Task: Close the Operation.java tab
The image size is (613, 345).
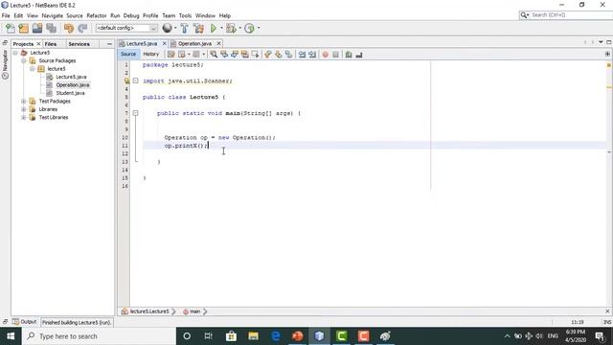Action: click(219, 43)
